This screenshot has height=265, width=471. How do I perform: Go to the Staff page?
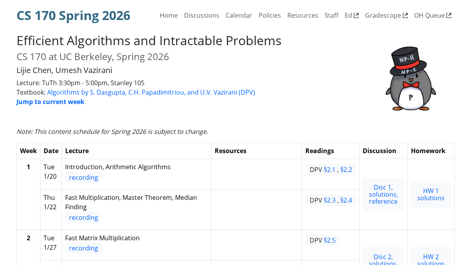pos(331,15)
